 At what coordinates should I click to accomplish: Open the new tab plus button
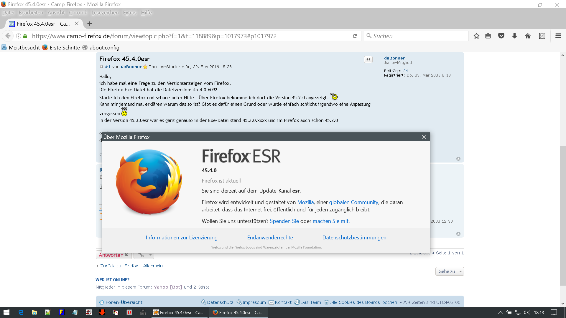pyautogui.click(x=90, y=24)
